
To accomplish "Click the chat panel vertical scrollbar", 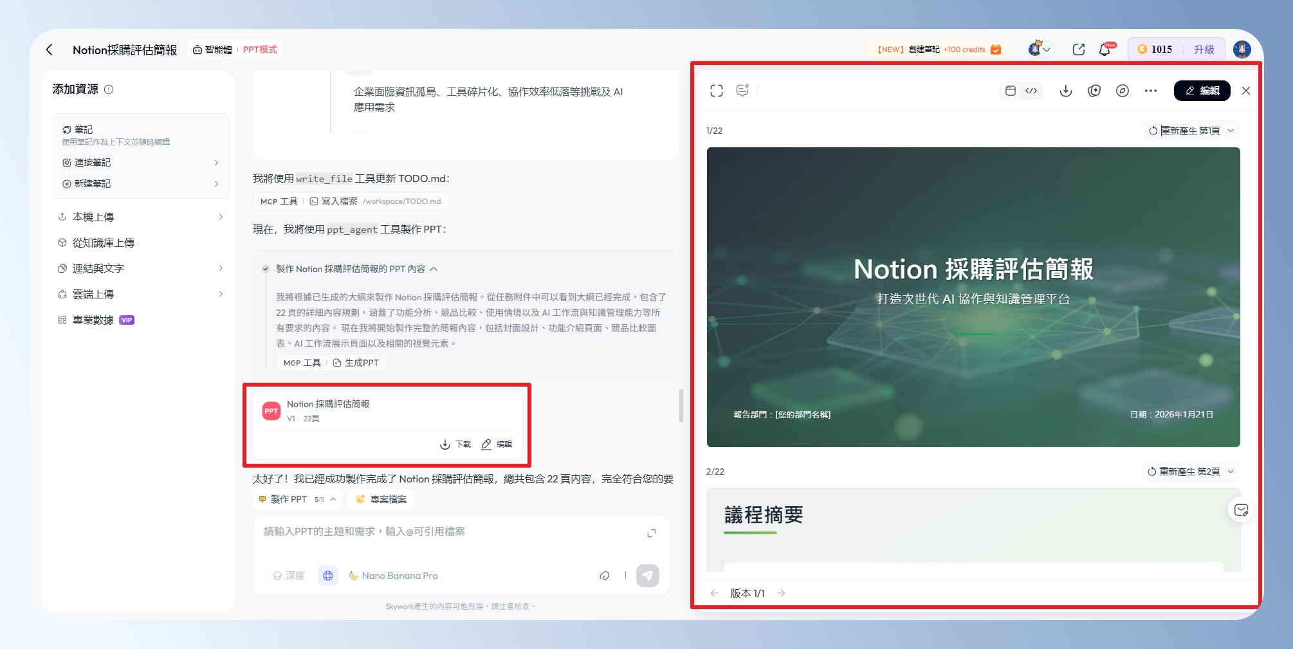I will (681, 405).
